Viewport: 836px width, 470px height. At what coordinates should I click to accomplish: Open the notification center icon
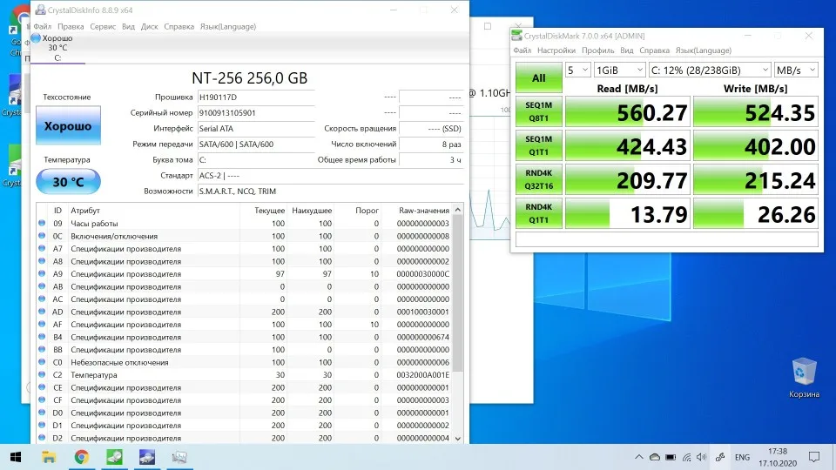coord(814,457)
